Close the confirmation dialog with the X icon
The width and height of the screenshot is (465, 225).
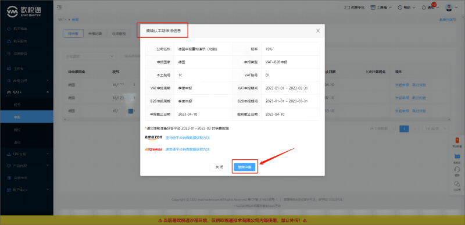click(318, 31)
